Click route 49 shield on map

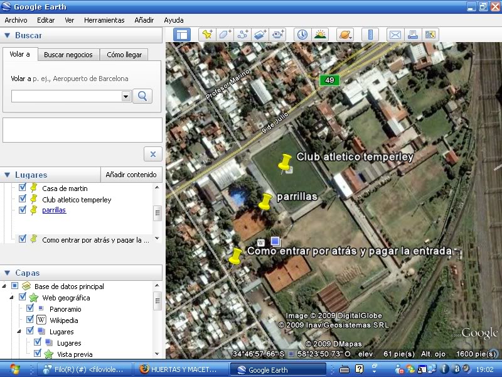pyautogui.click(x=329, y=80)
